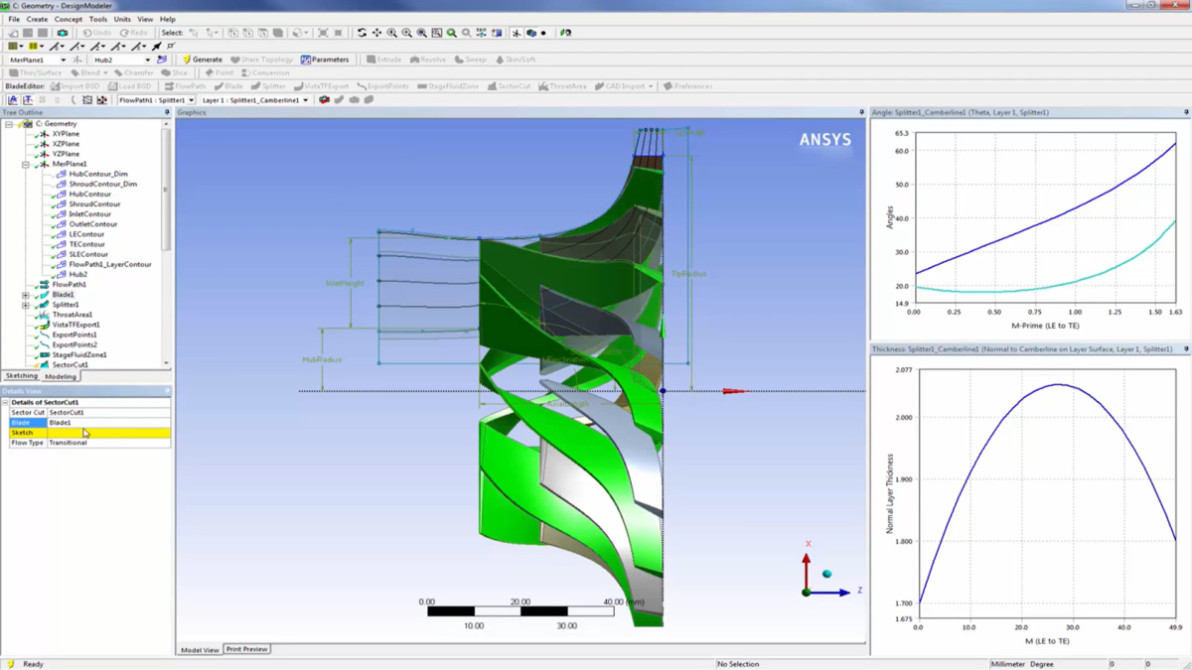Select ExportPoints2 in the tree outline

tap(74, 344)
